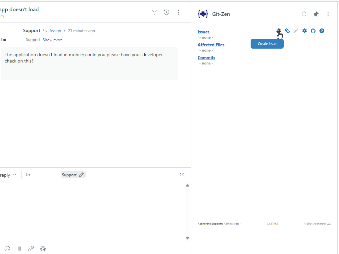Click the Issues section link
The height and width of the screenshot is (254, 339).
(203, 32)
